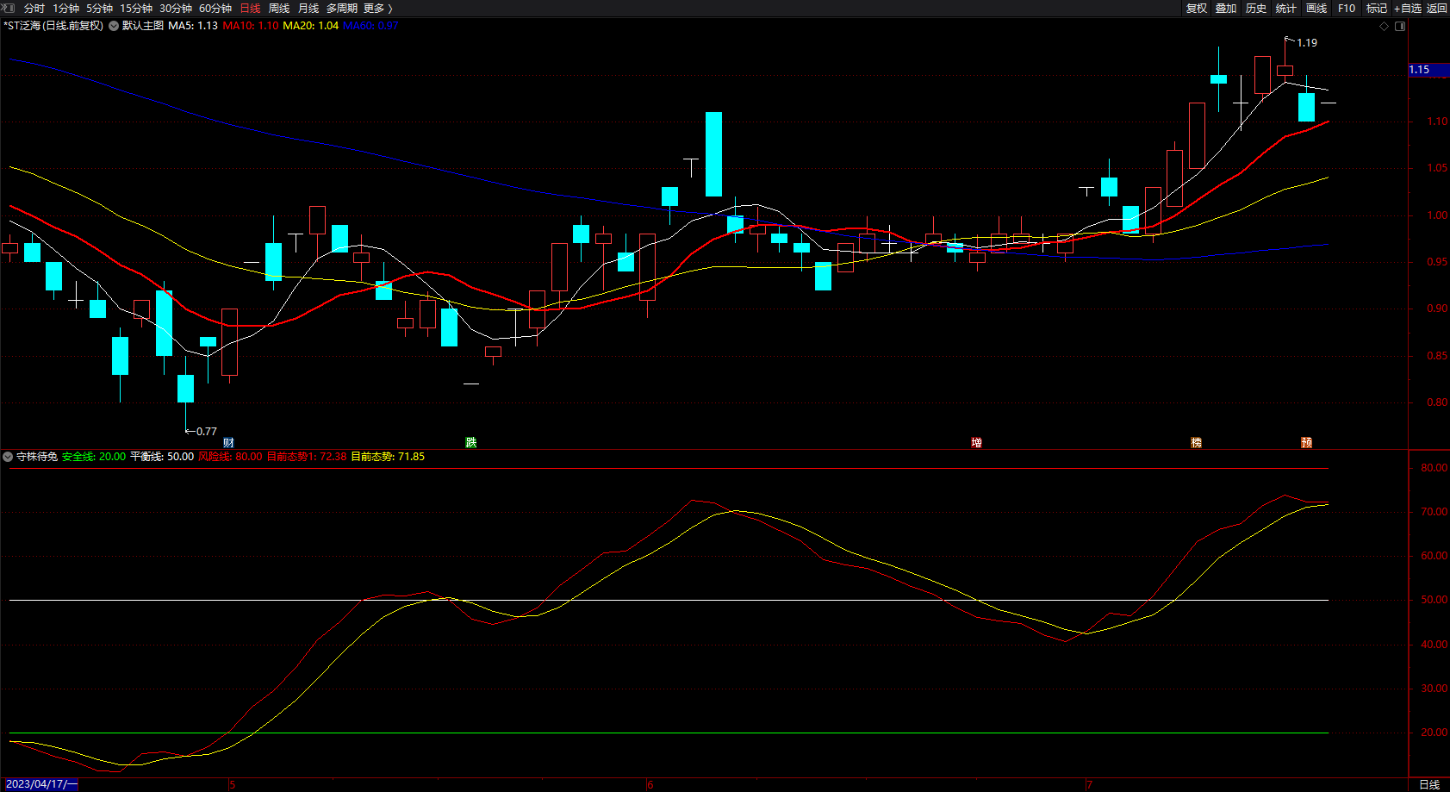The image size is (1450, 792).
Task: Expand the 更多 period options
Action: coord(377,9)
